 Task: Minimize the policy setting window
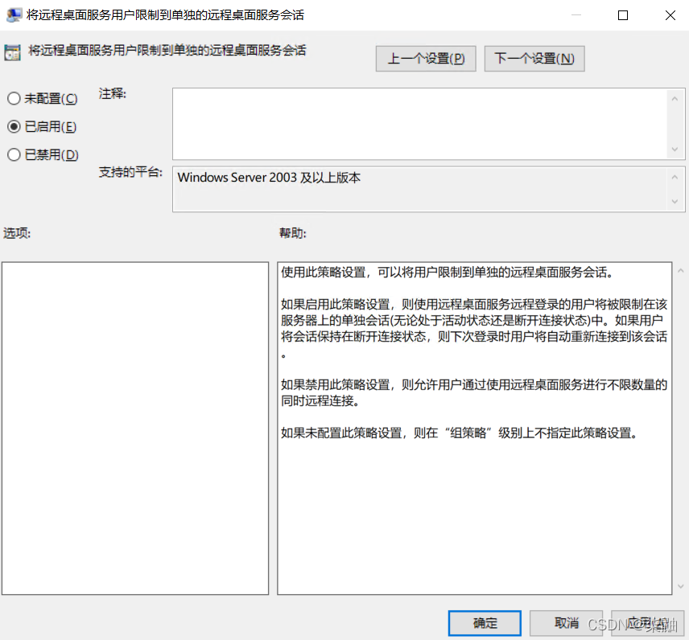coord(576,14)
